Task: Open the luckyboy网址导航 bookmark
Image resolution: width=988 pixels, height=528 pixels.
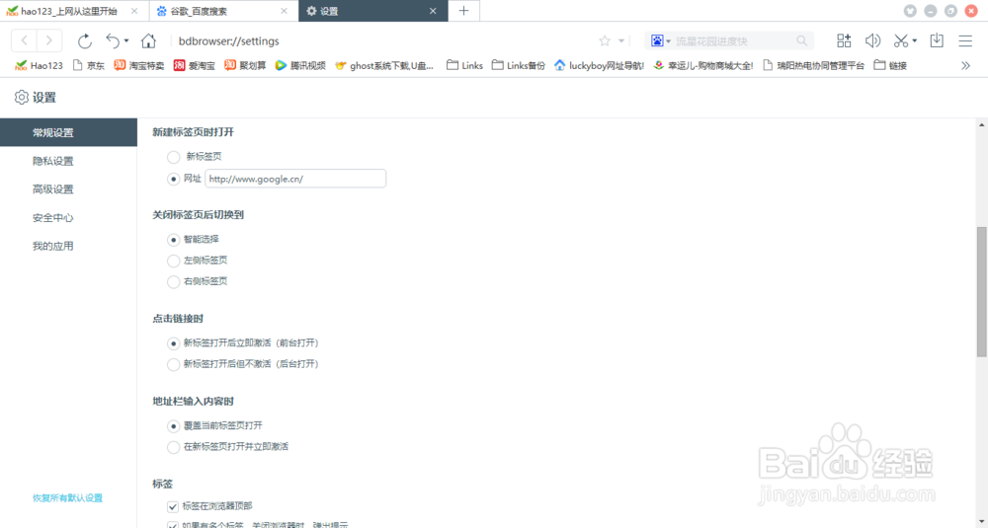Action: click(600, 65)
